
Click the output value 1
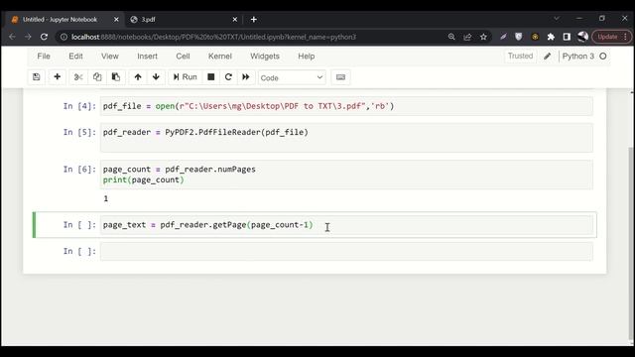(106, 198)
